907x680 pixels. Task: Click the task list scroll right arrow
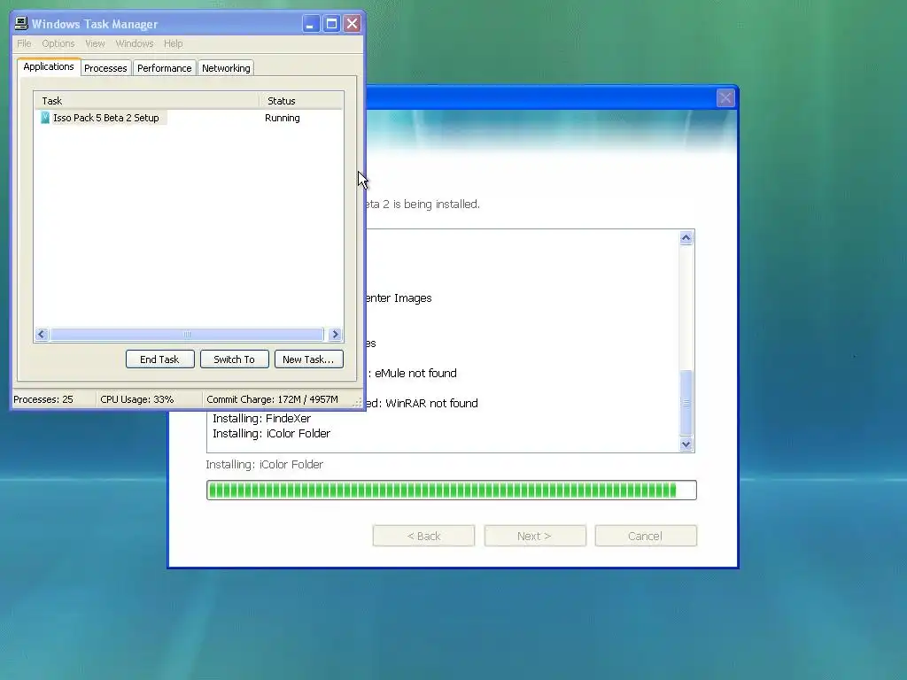pyautogui.click(x=335, y=334)
